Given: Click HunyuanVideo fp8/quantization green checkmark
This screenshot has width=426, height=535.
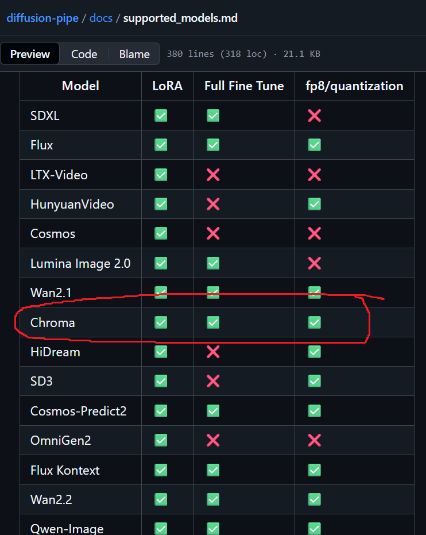Looking at the screenshot, I should (x=314, y=204).
